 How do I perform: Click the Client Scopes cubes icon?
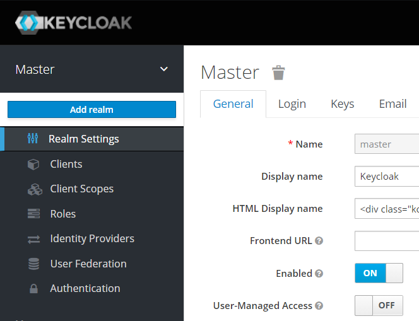tap(35, 189)
